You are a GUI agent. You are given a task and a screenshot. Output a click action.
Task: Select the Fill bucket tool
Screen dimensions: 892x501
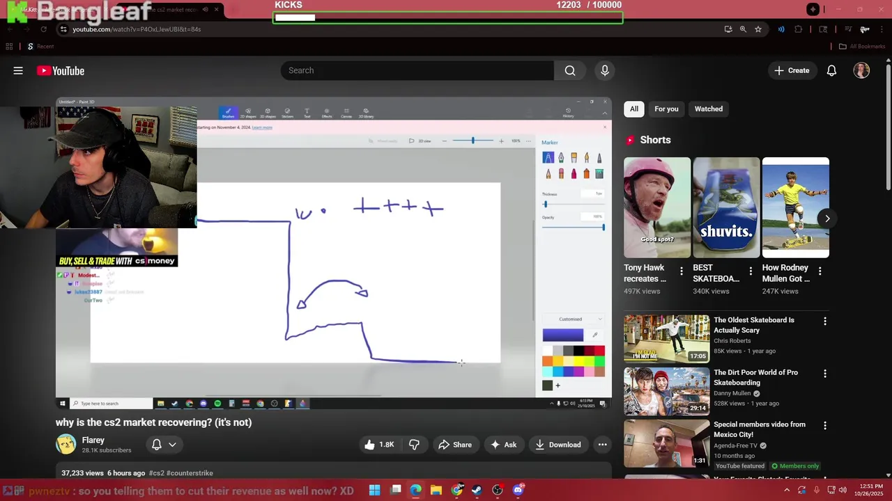599,174
